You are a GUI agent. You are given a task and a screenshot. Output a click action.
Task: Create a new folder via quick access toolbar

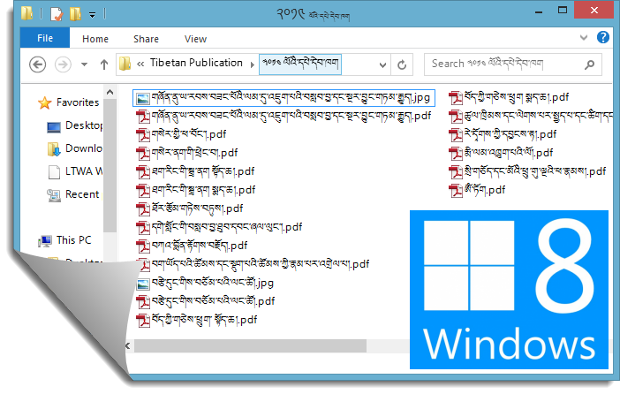pyautogui.click(x=75, y=14)
